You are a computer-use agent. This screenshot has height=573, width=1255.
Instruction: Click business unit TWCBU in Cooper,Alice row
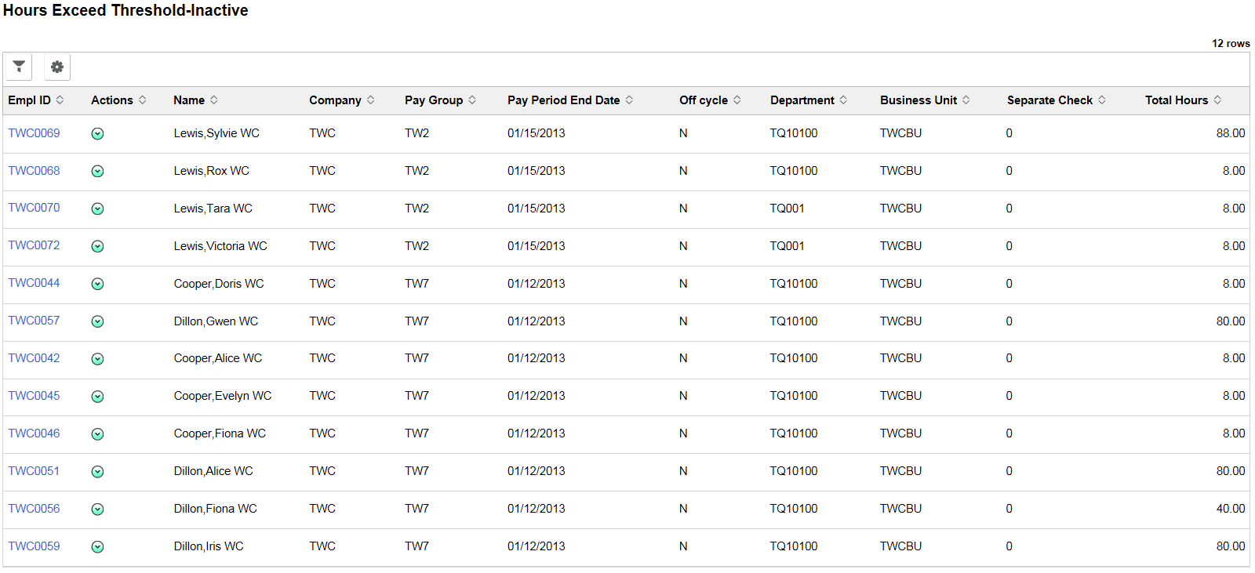click(x=900, y=358)
